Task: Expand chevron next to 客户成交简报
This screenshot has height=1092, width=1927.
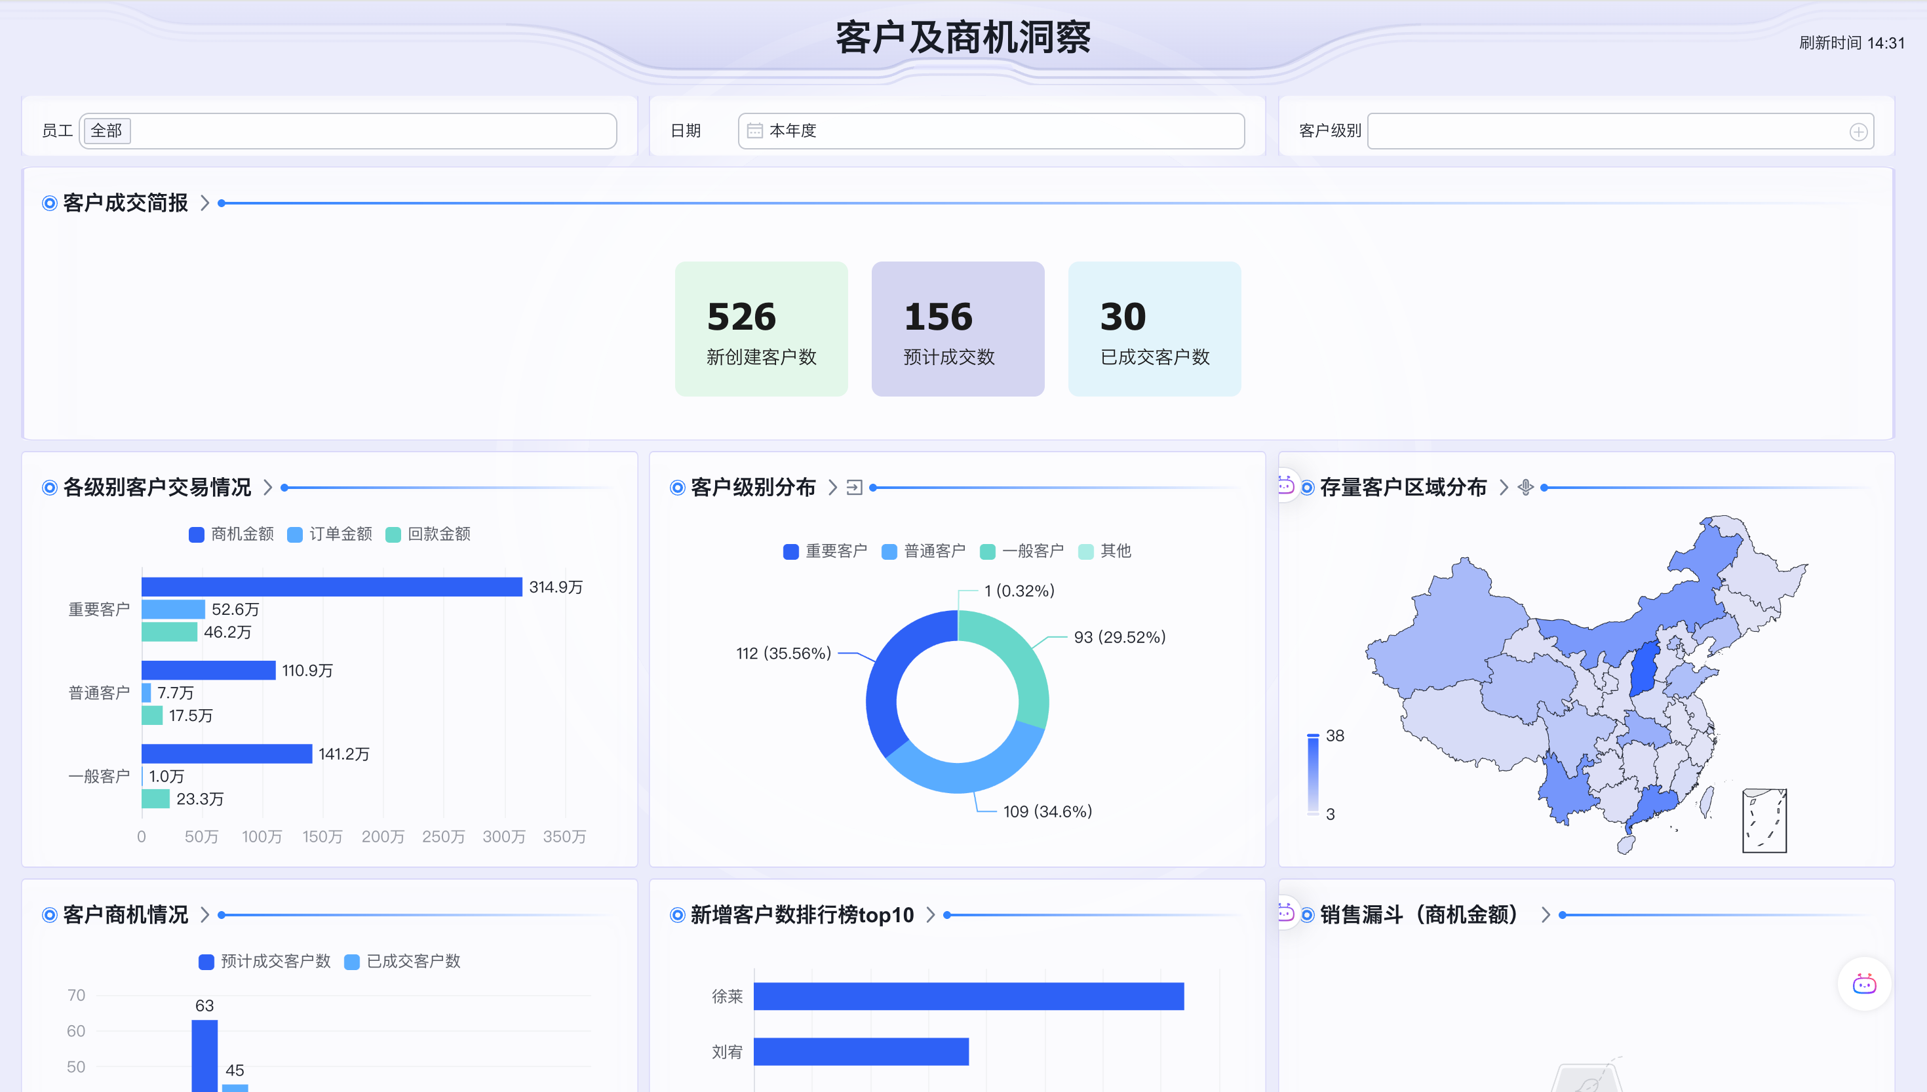Action: tap(204, 203)
